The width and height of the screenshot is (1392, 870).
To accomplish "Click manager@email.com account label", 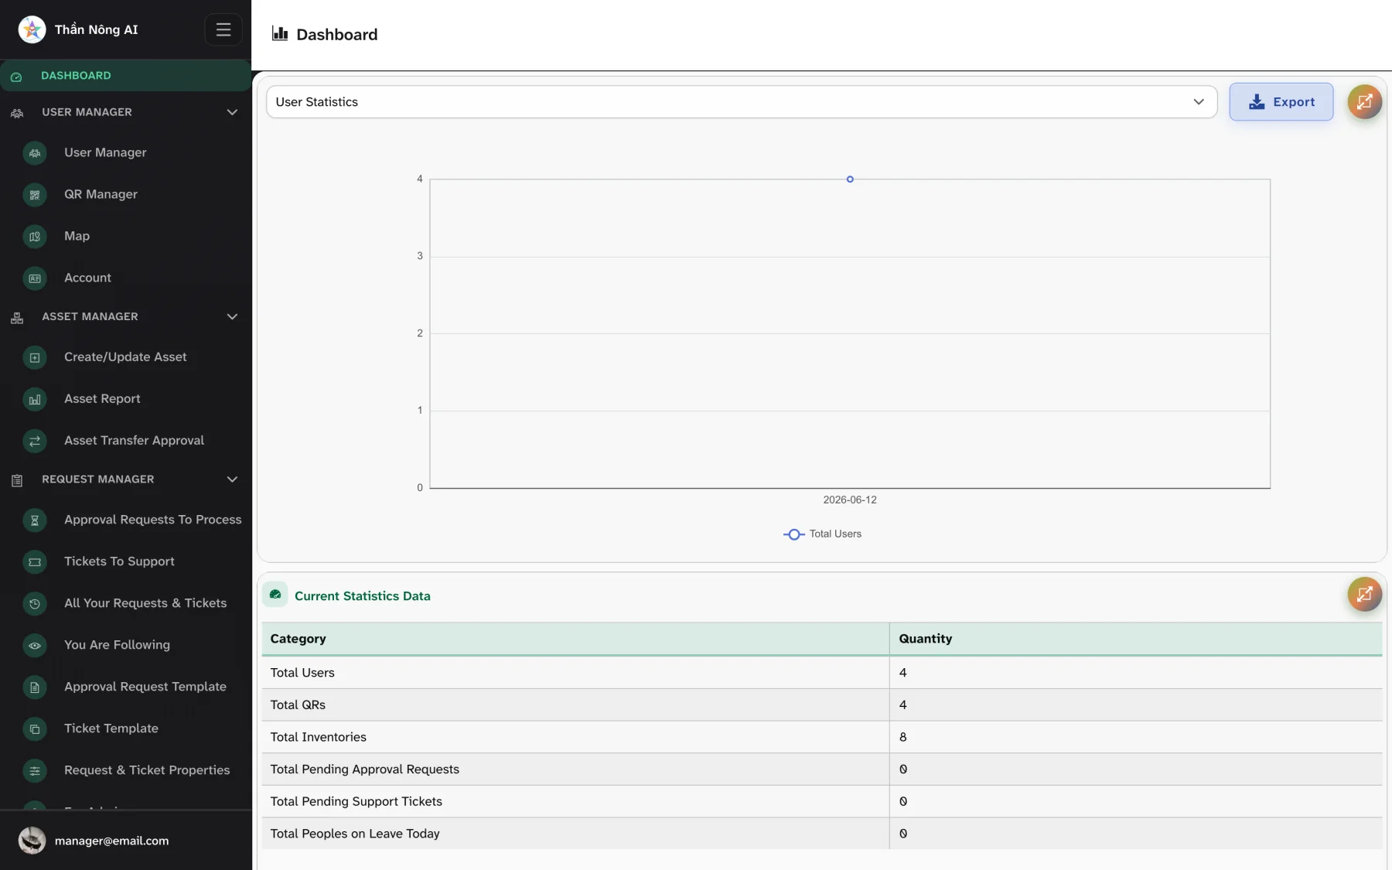I will pos(111,841).
